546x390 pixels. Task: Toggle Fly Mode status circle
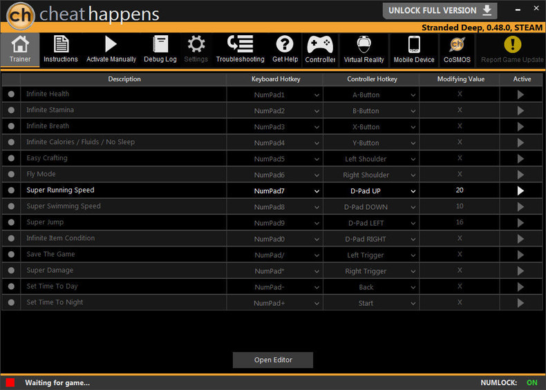[x=11, y=174]
